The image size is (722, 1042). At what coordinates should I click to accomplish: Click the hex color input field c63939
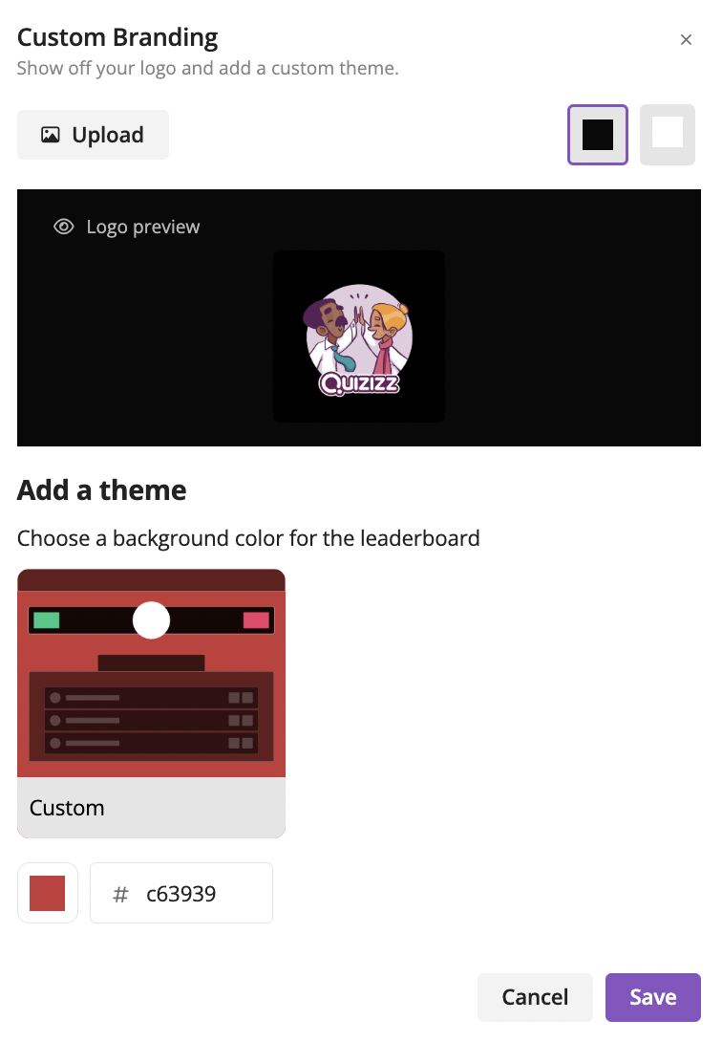tap(181, 893)
